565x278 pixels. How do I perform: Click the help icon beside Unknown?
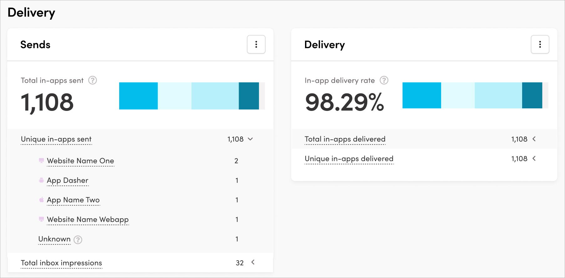pyautogui.click(x=78, y=240)
